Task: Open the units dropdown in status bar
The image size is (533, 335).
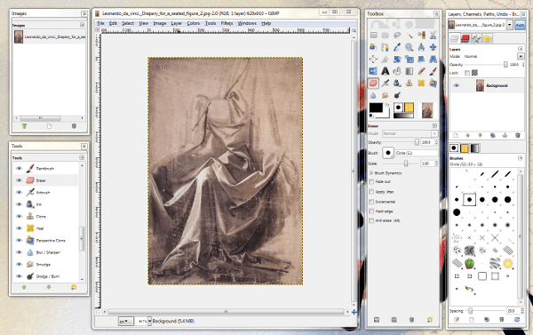Action: pyautogui.click(x=125, y=321)
